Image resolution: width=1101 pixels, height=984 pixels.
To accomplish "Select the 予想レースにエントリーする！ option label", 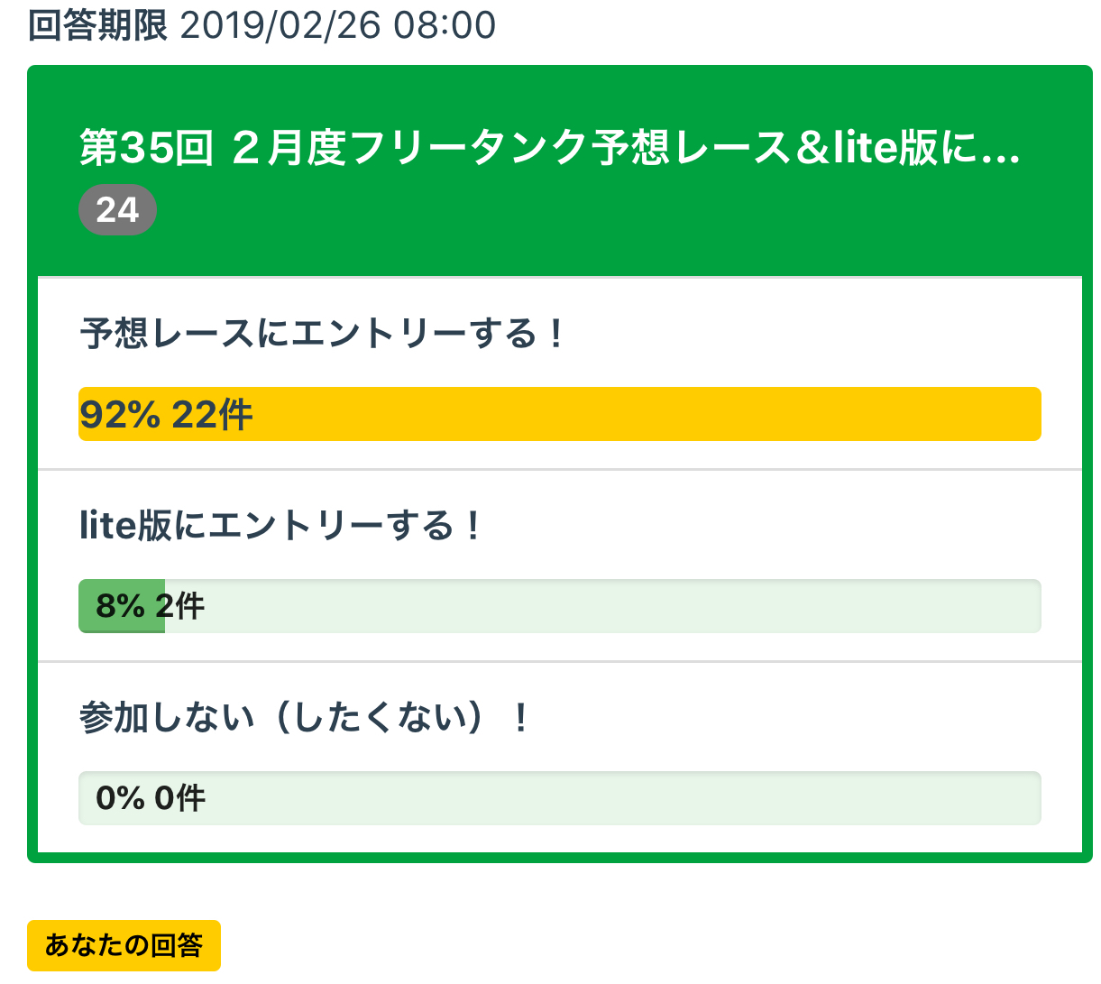I will pyautogui.click(x=321, y=334).
